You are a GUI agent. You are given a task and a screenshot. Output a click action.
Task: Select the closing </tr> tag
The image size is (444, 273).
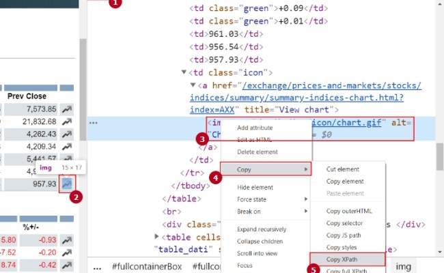(192, 173)
